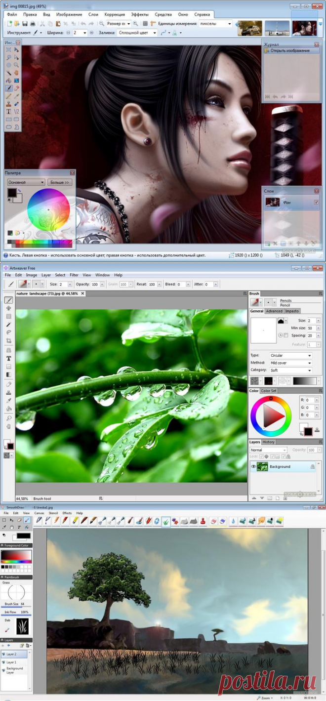Open the Основной dropdown in Палитра panel
Image resolution: width=326 pixels, height=701 pixels.
pos(26,182)
